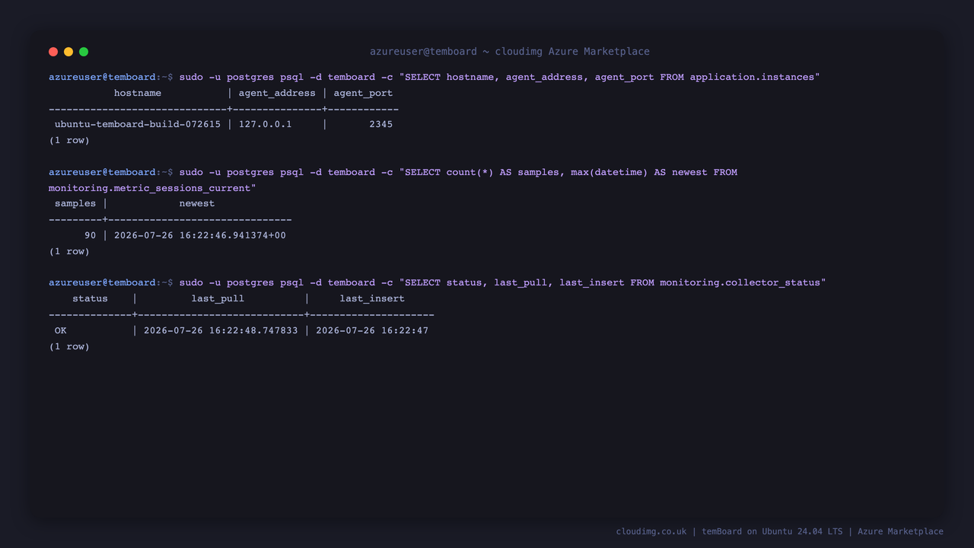This screenshot has width=974, height=548.
Task: Click the '(1 row)' line under the hostname table
Action: click(69, 140)
